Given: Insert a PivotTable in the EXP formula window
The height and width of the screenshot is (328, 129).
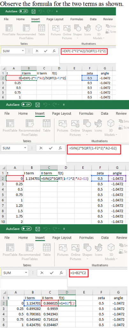Looking at the screenshot, I should click(x=10, y=31).
